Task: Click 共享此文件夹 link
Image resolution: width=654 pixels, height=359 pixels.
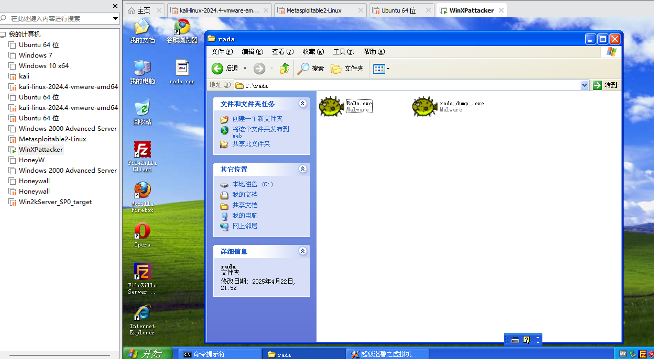Action: tap(251, 144)
